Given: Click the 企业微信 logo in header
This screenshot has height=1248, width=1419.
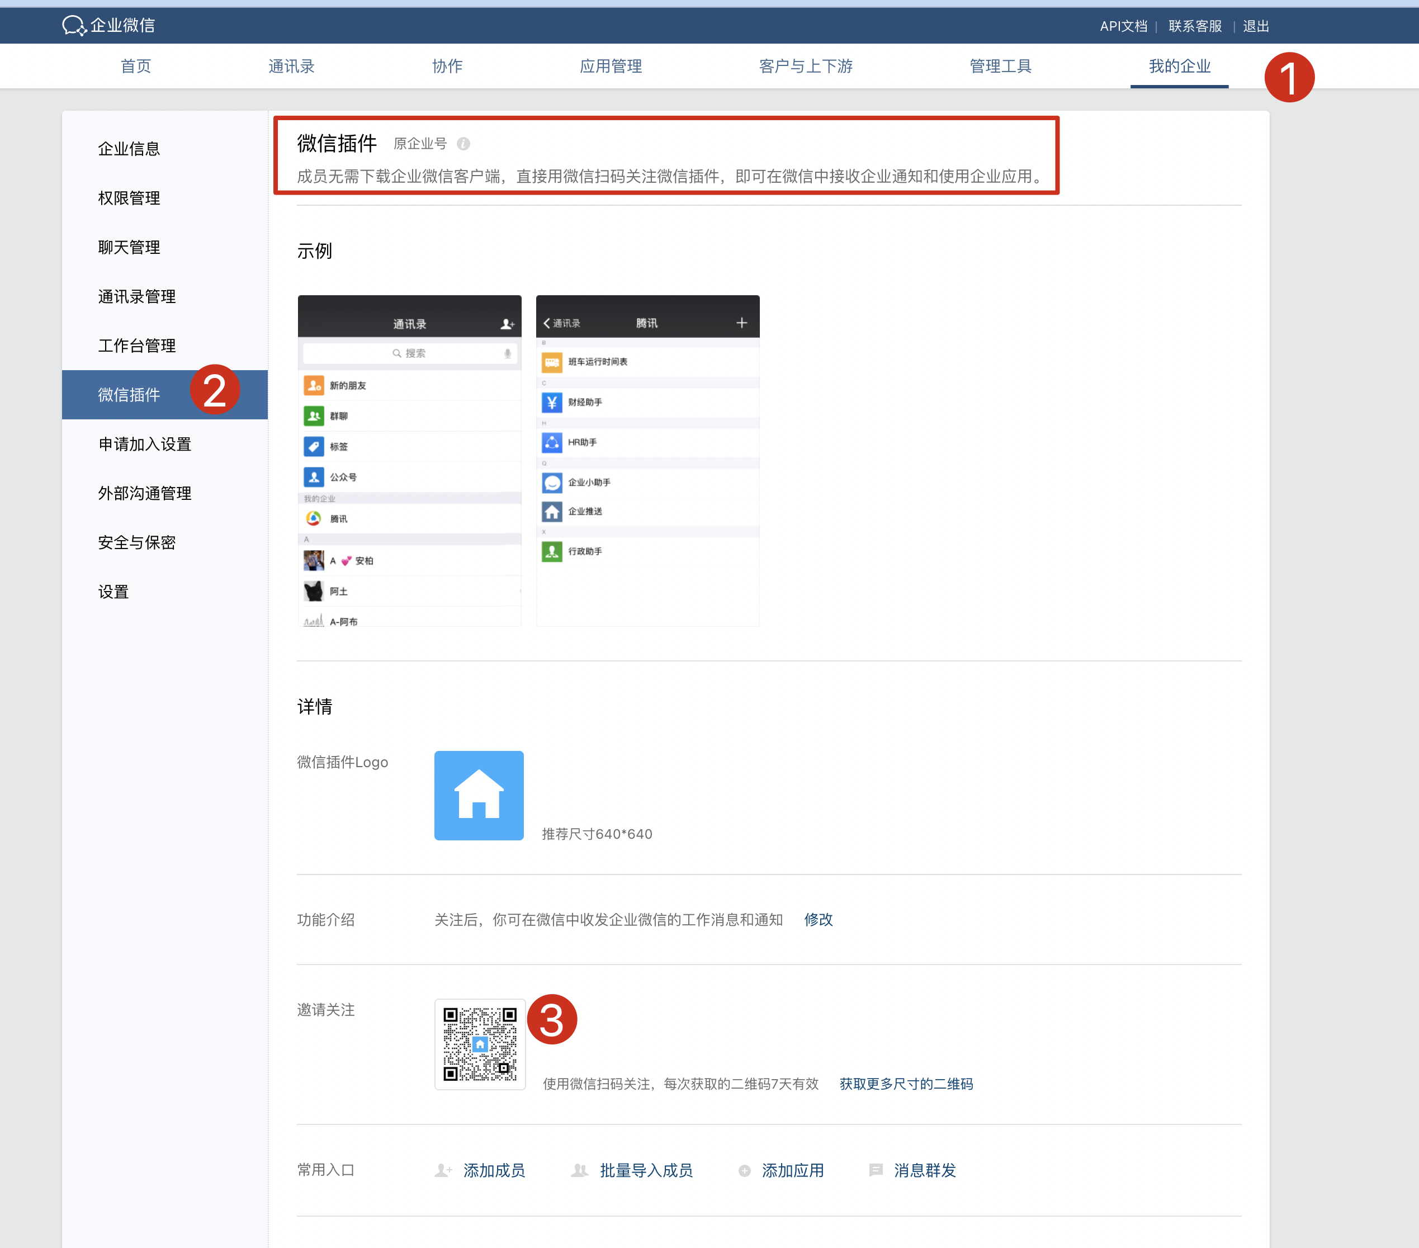Looking at the screenshot, I should click(x=109, y=26).
